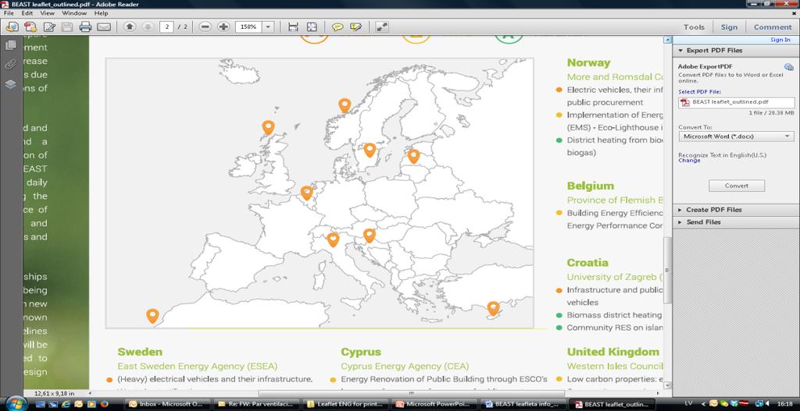Launch Firefox from quick launch
The height and width of the screenshot is (411, 800).
[105, 404]
